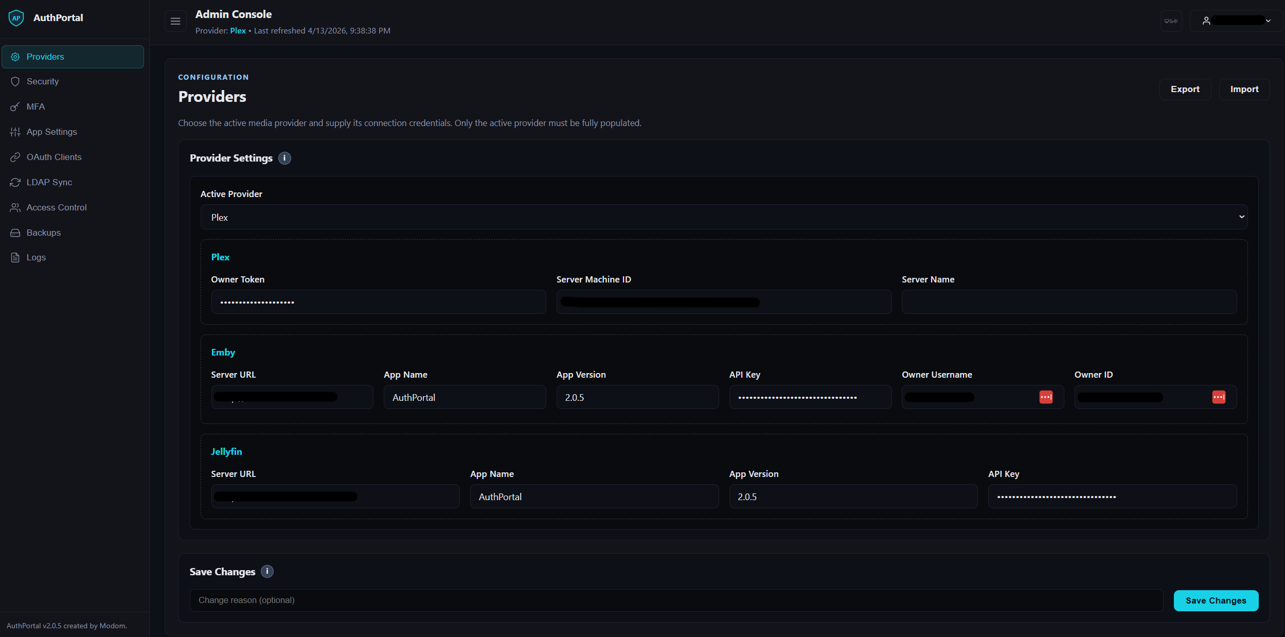Click the 'Last refreshed' timestamp text
The image size is (1285, 637).
point(322,31)
